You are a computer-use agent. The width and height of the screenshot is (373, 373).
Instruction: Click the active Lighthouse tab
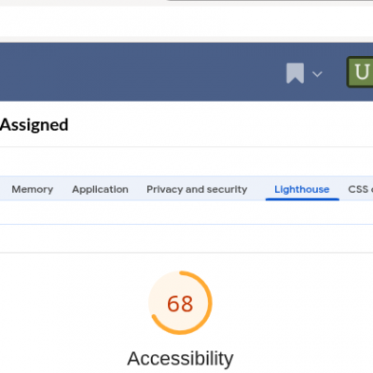tap(302, 189)
